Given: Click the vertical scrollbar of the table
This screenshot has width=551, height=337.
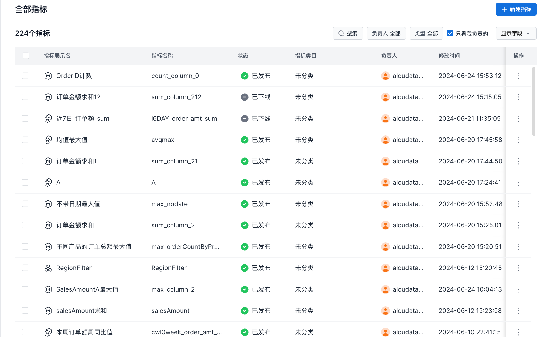Looking at the screenshot, I should (x=534, y=102).
